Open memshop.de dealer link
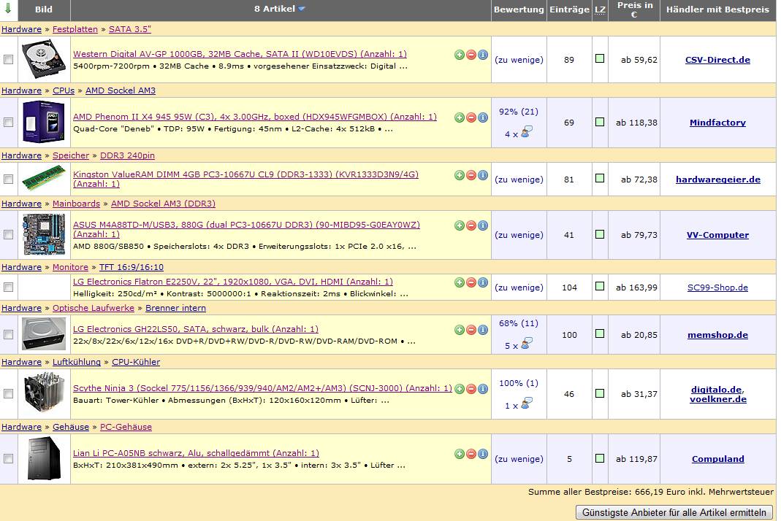Image resolution: width=781 pixels, height=521 pixels. pos(717,335)
